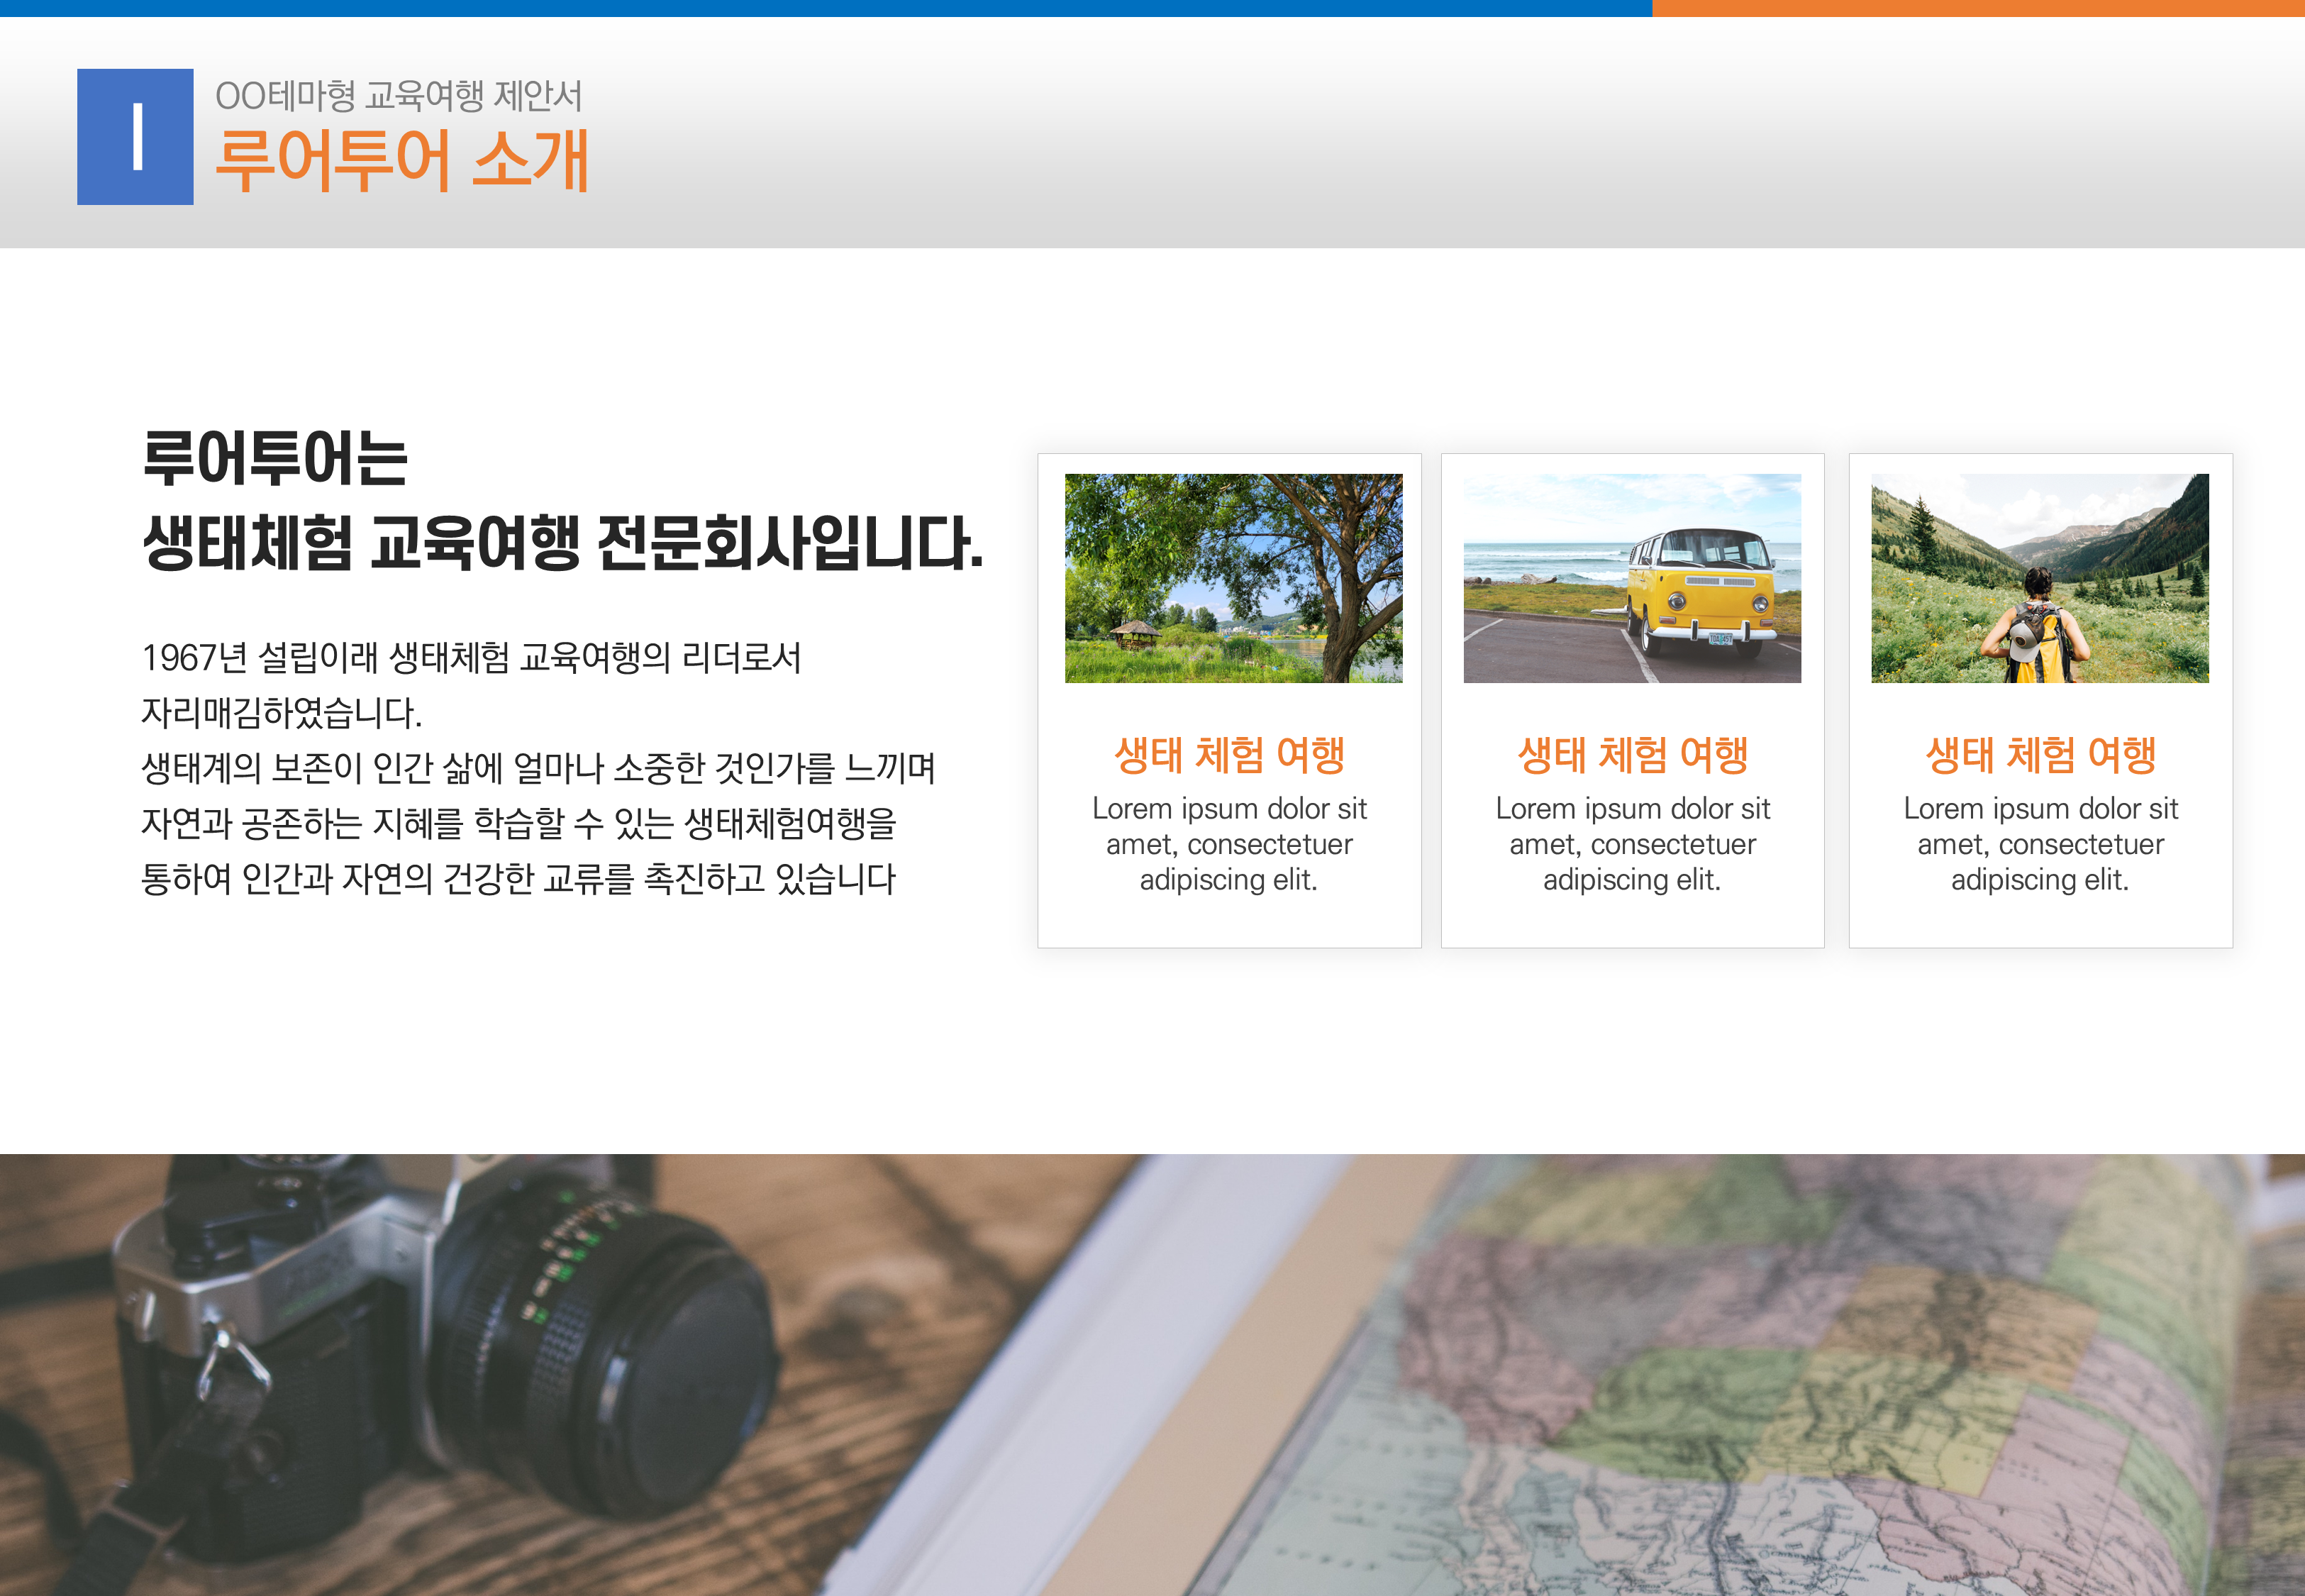2305x1596 pixels.
Task: Click '생태 체험 여행' title under the van photo
Action: (1632, 755)
